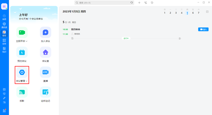Click the 进行中 status badge
Viewport: 212px width, 115px height.
coord(126,38)
